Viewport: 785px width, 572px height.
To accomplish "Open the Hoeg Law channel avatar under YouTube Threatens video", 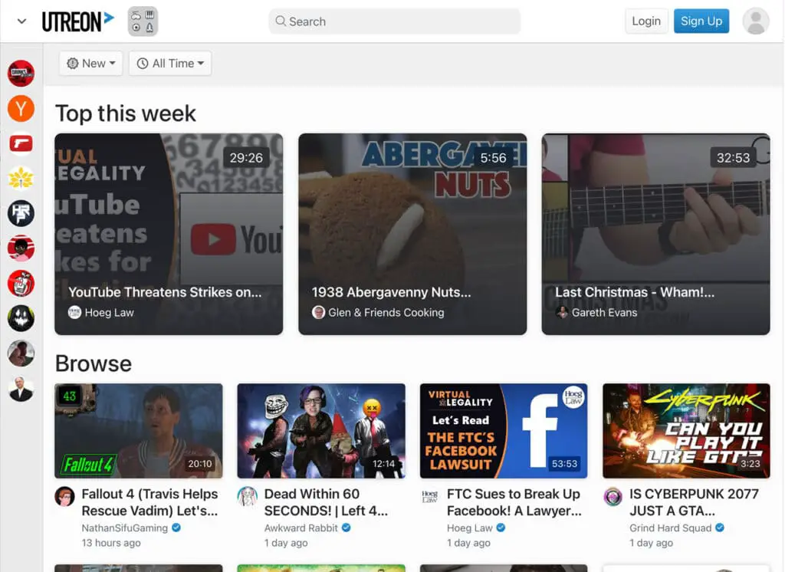I will tap(74, 312).
